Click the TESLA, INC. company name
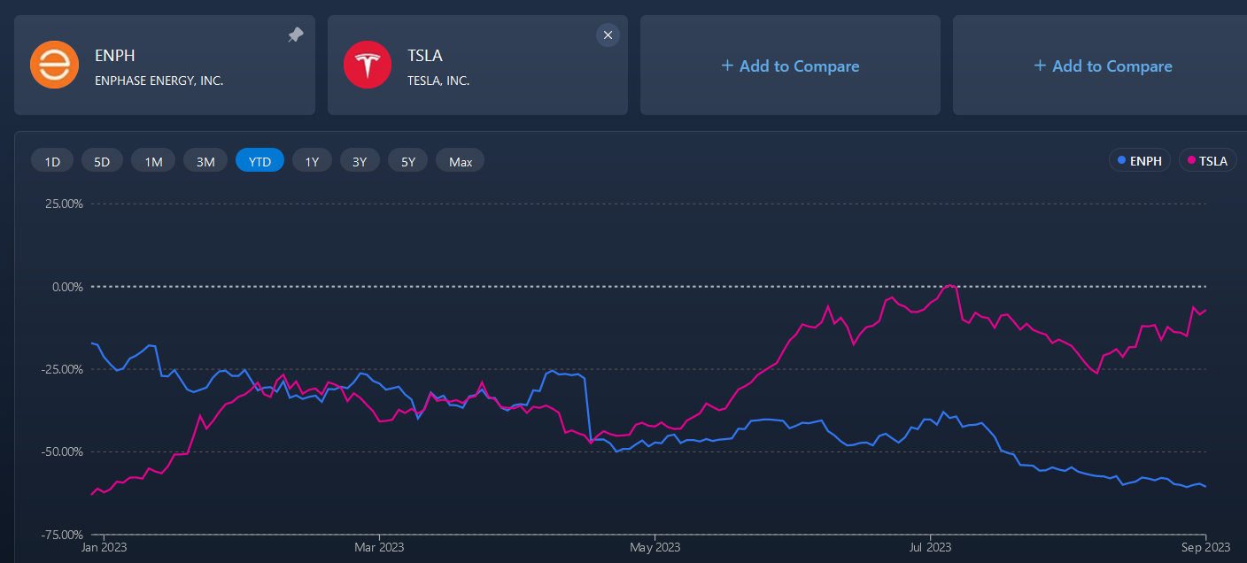The height and width of the screenshot is (563, 1247). [438, 81]
